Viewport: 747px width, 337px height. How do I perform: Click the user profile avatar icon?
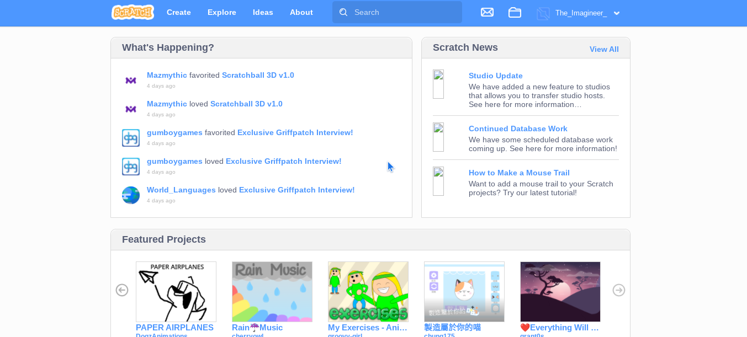coord(544,12)
